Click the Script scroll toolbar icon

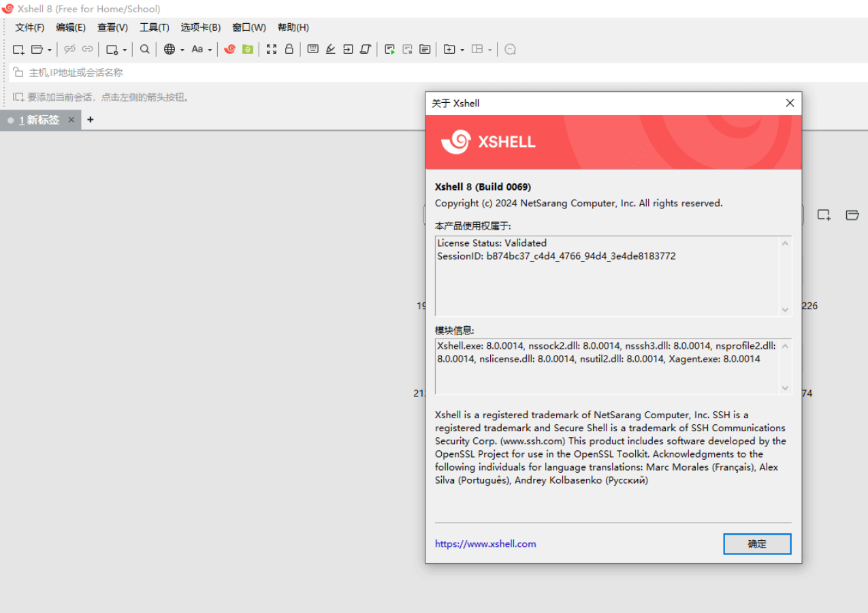click(366, 49)
